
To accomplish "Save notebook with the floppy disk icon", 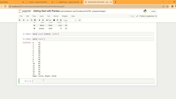I will point(20,20).
